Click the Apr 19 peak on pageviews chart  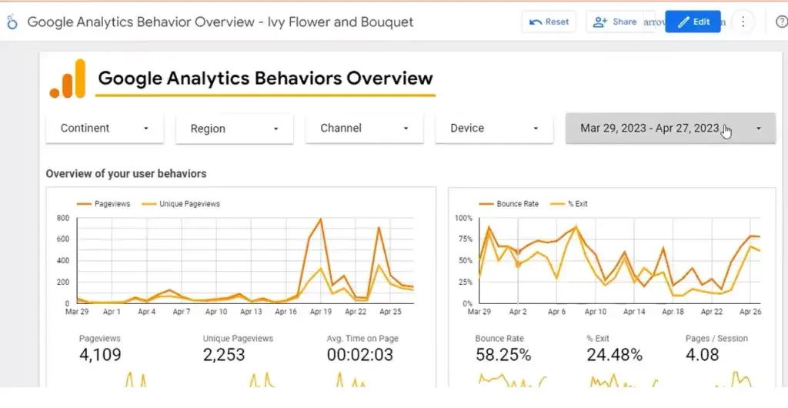tap(321, 219)
